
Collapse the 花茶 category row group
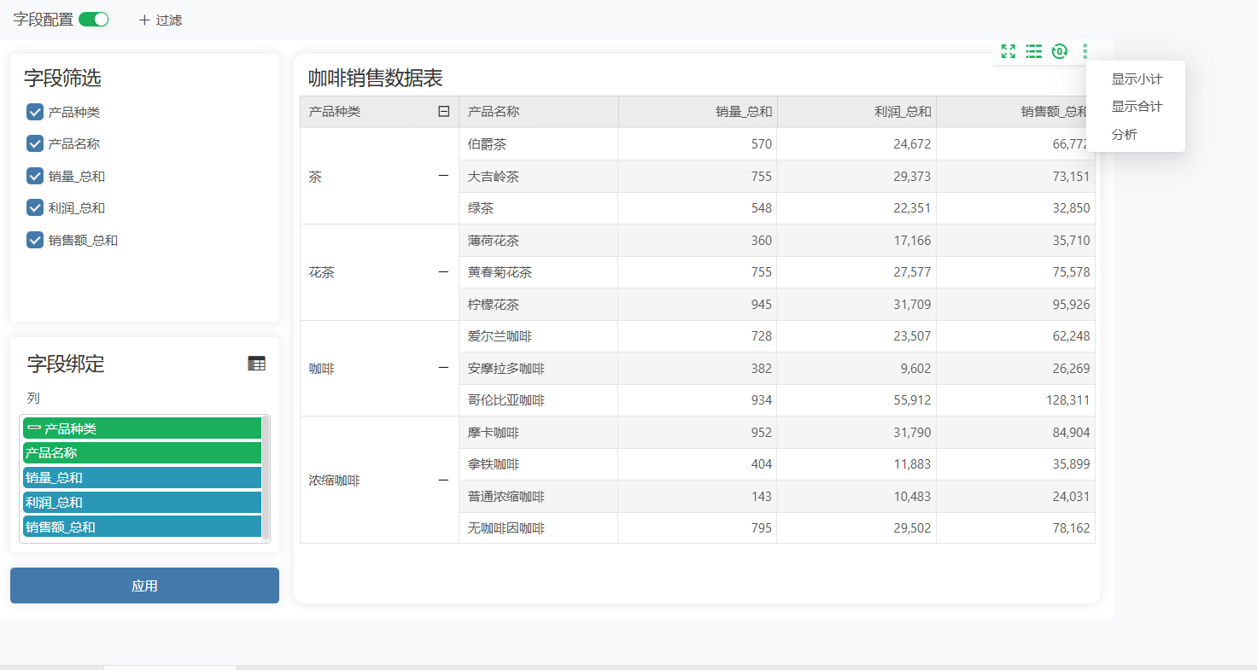pyautogui.click(x=443, y=272)
